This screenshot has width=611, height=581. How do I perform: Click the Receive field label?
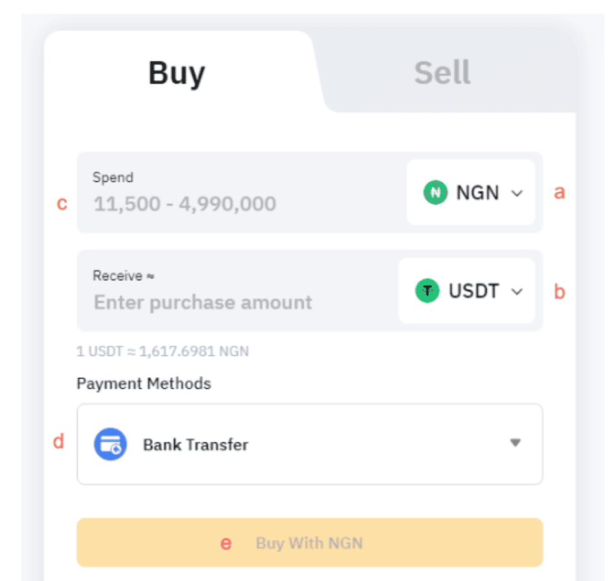pos(123,275)
